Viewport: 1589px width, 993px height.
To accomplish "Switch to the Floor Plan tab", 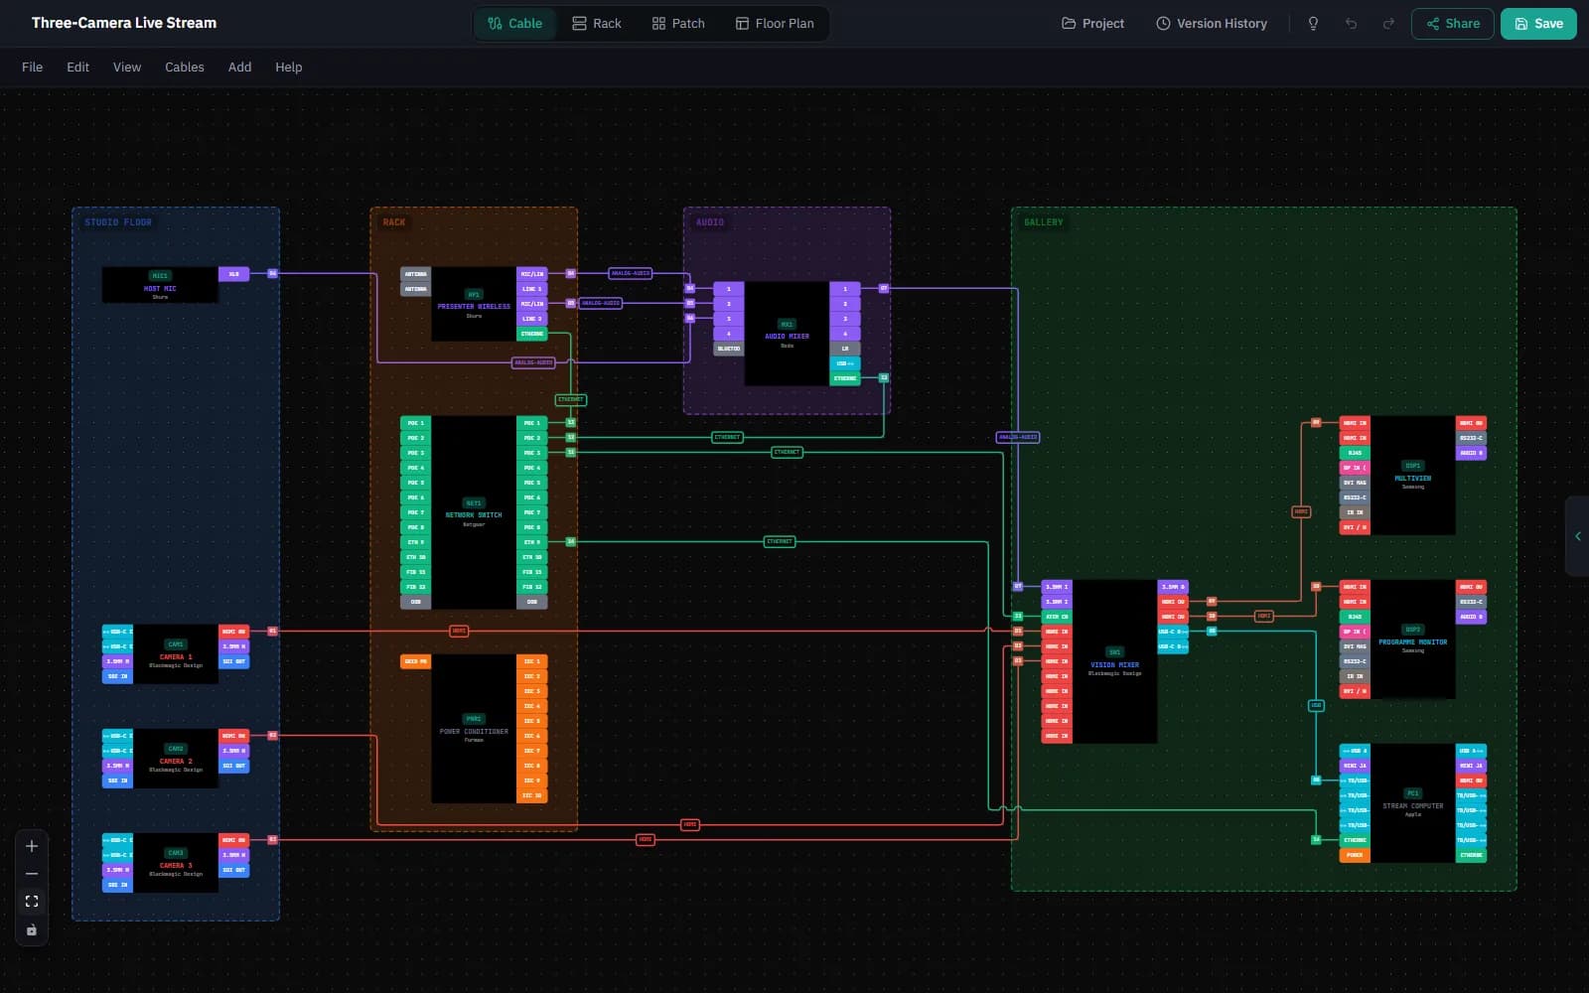I will [775, 24].
